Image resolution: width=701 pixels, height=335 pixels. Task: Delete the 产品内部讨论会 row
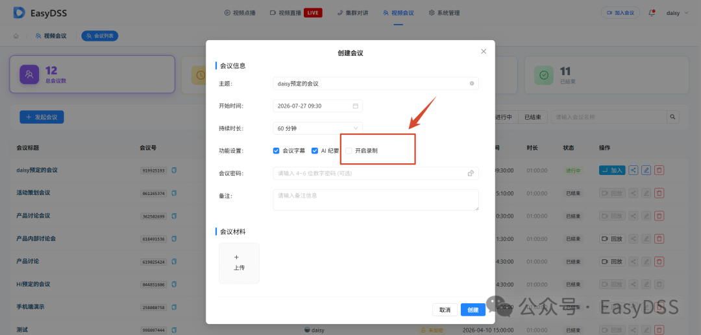pyautogui.click(x=659, y=238)
